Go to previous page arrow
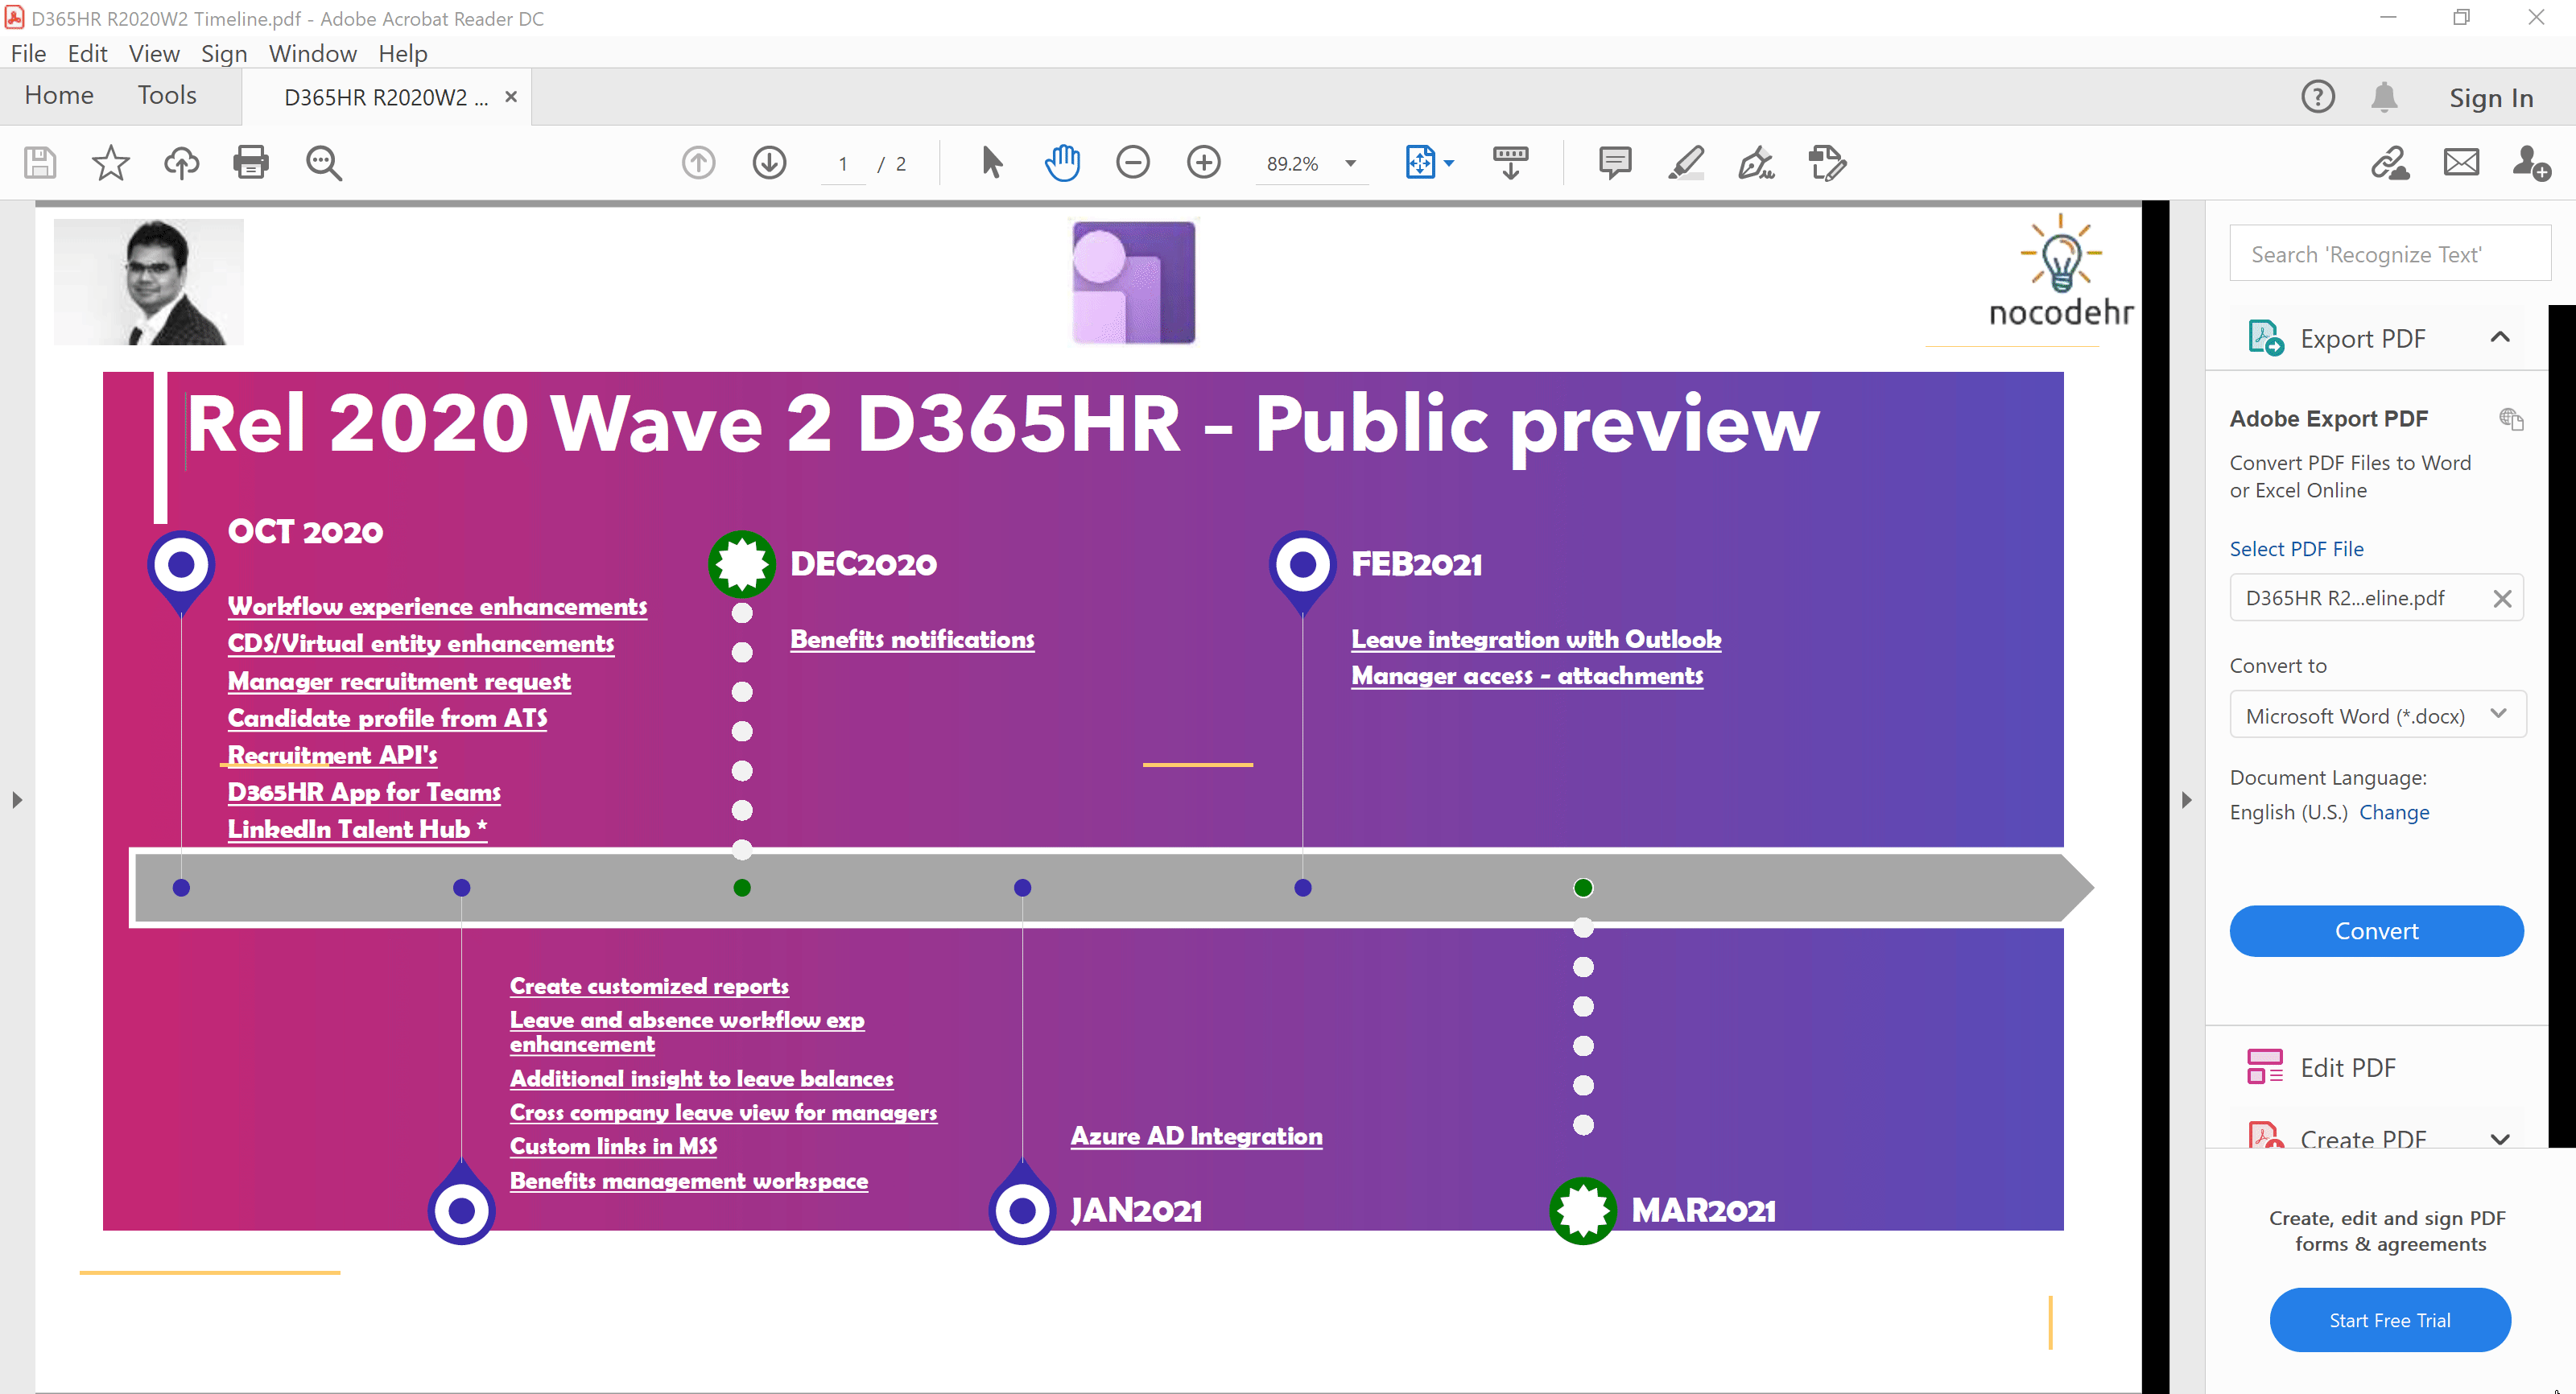The width and height of the screenshot is (2576, 1394). pos(699,163)
